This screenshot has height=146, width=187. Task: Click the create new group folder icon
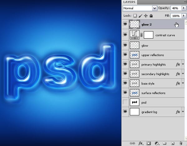tap(165, 143)
